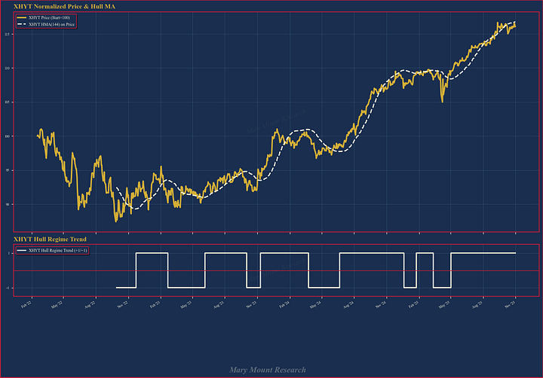Click the Feb '23 x-axis label
Viewport: 543px width, 378px height.
click(x=155, y=304)
